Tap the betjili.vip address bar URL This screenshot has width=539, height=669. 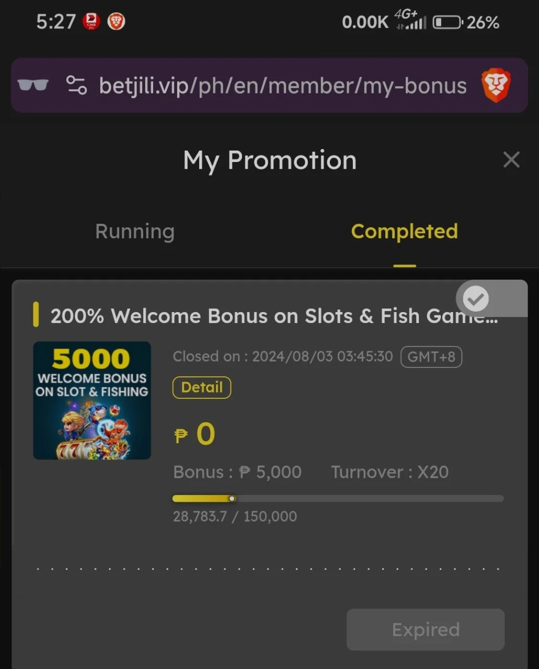[x=283, y=85]
